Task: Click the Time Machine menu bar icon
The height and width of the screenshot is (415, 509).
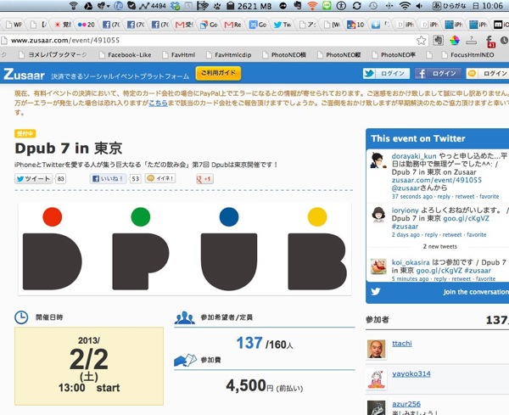Action: 373,6
